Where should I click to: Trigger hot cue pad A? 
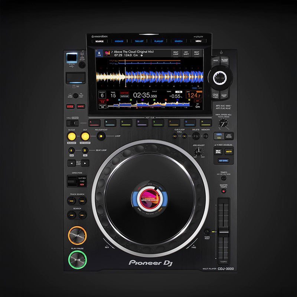(x=95, y=122)
